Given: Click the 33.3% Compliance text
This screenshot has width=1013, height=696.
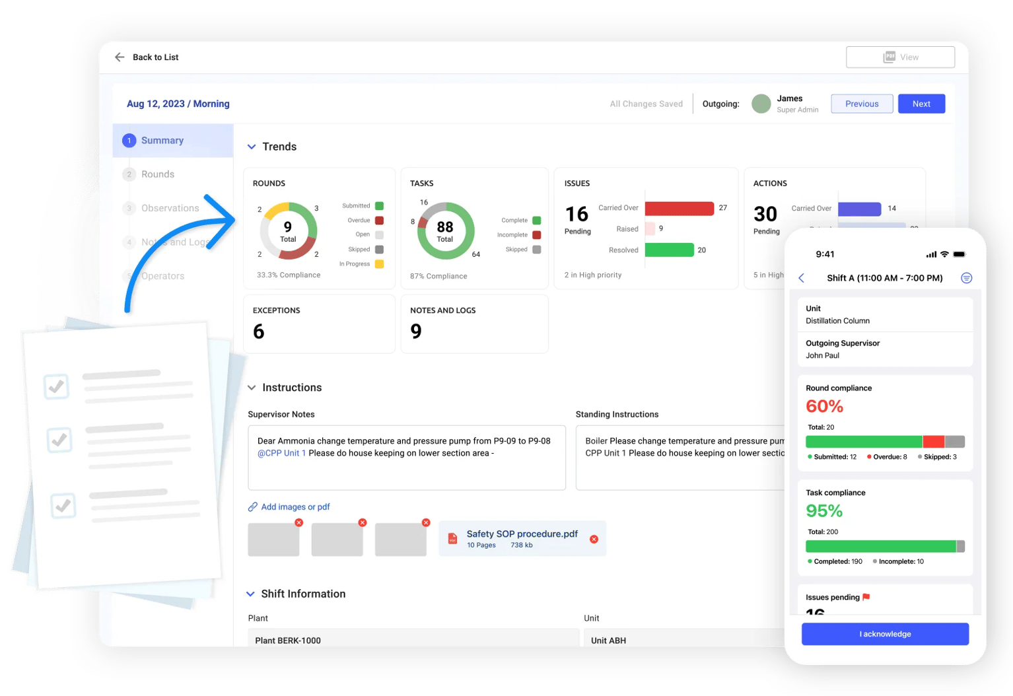Looking at the screenshot, I should (x=289, y=275).
